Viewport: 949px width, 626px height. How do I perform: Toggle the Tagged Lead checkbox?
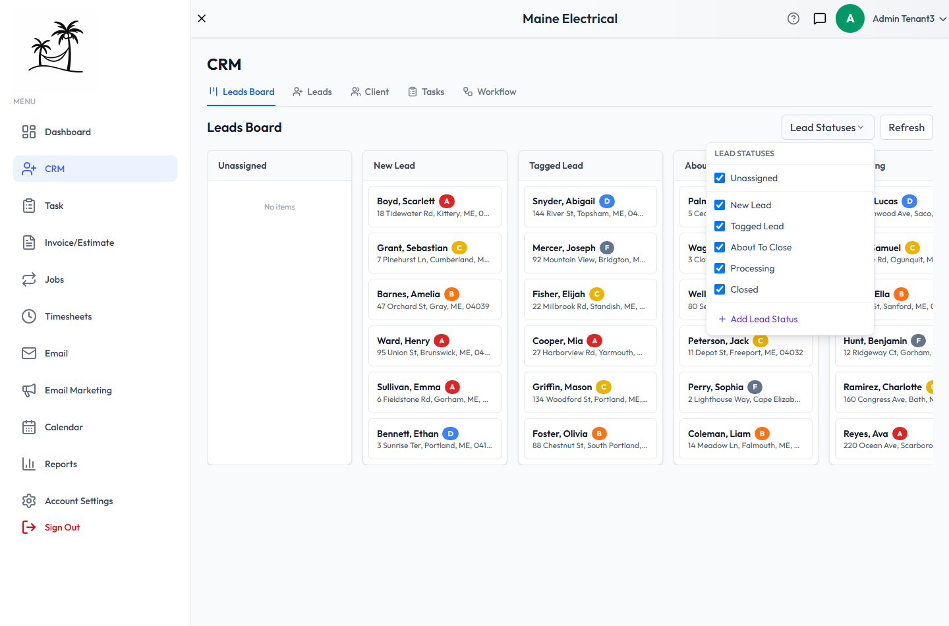(x=720, y=226)
